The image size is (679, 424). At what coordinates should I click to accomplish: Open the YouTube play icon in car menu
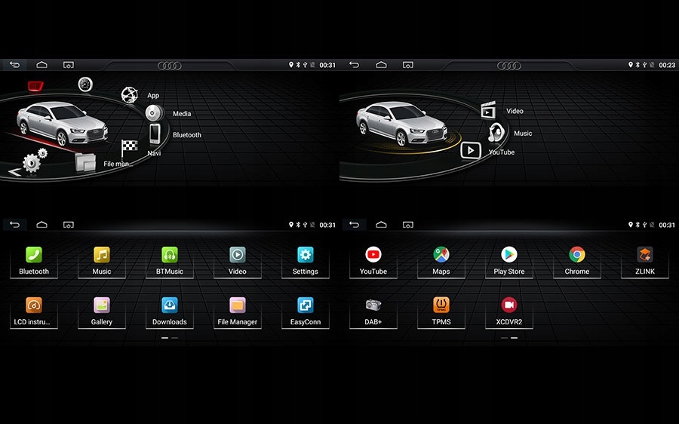click(x=470, y=150)
